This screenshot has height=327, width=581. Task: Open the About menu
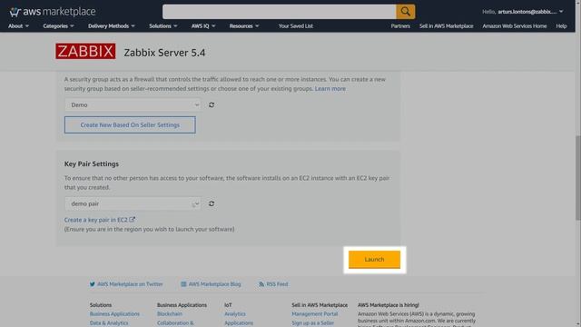(x=18, y=26)
